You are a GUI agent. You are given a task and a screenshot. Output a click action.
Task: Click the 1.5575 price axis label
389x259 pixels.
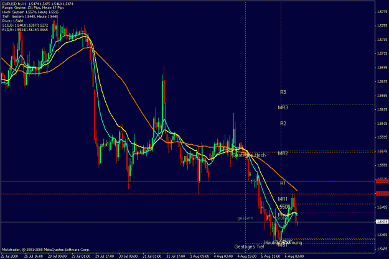coord(382,151)
